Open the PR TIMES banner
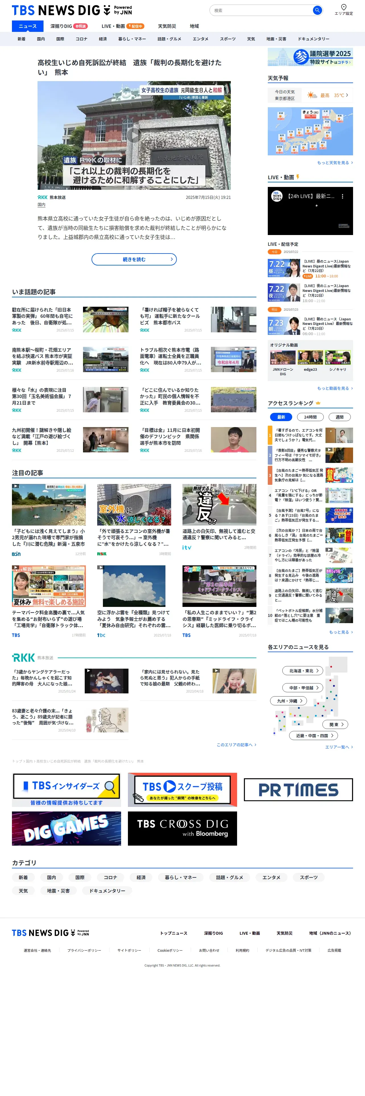Viewport: 365px width, 1096px height. point(298,790)
